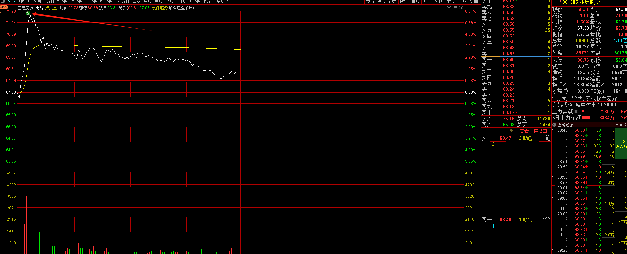The width and height of the screenshot is (627, 254).
Task: Click the R marker beside stock code 301085
Action: coord(560,1)
